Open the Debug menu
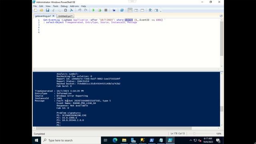This screenshot has width=256, height=144. 64,6
